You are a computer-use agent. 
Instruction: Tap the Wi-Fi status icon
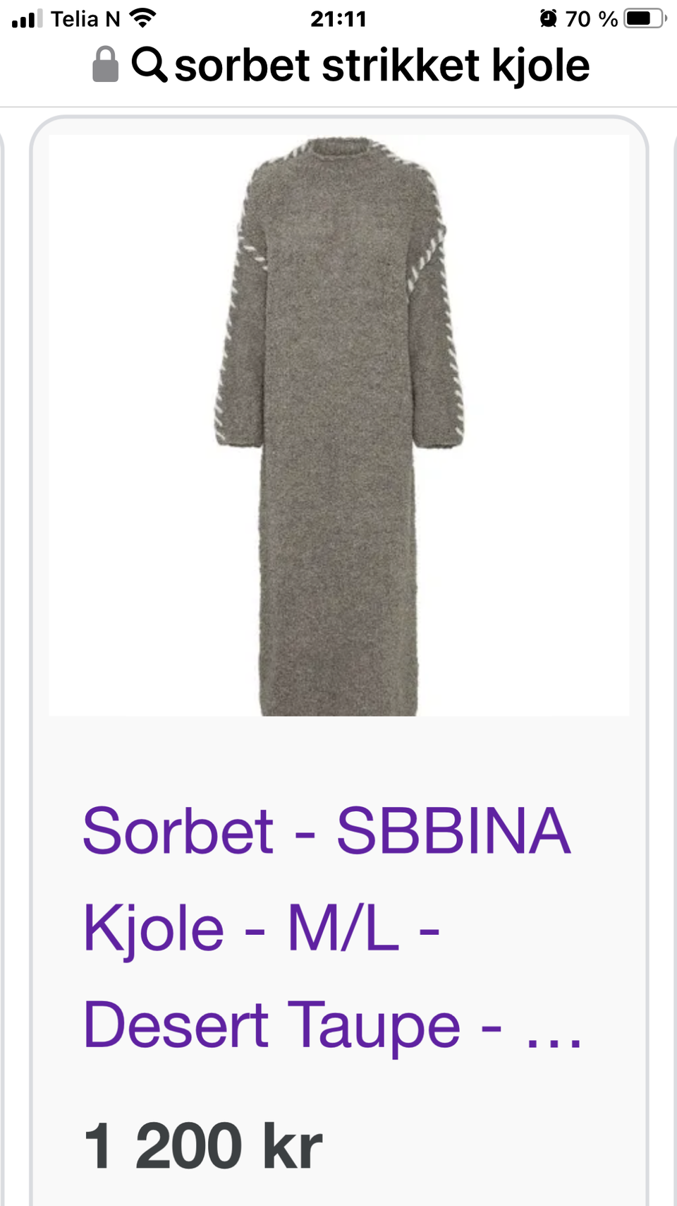(143, 18)
